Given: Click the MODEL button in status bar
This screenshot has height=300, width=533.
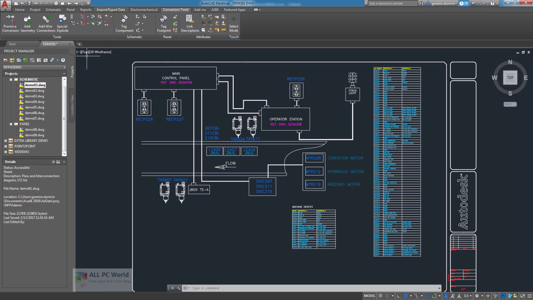Looking at the screenshot, I should click(x=369, y=296).
